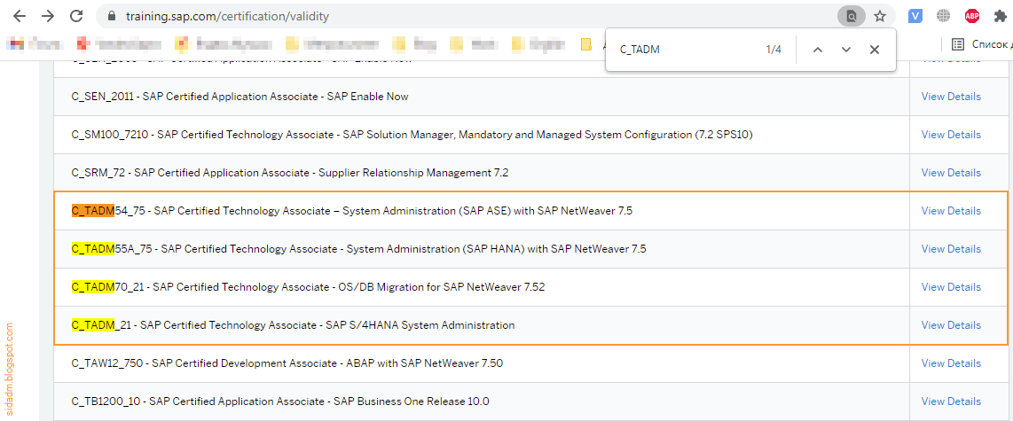Screen dimensions: 1013x421
Task: Click C_TADM55A_75 SAP HANA row text
Action: pyautogui.click(x=358, y=248)
